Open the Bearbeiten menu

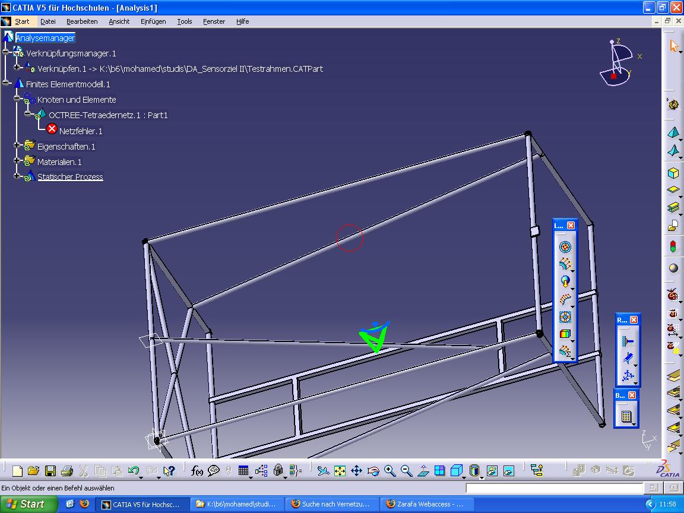(82, 21)
